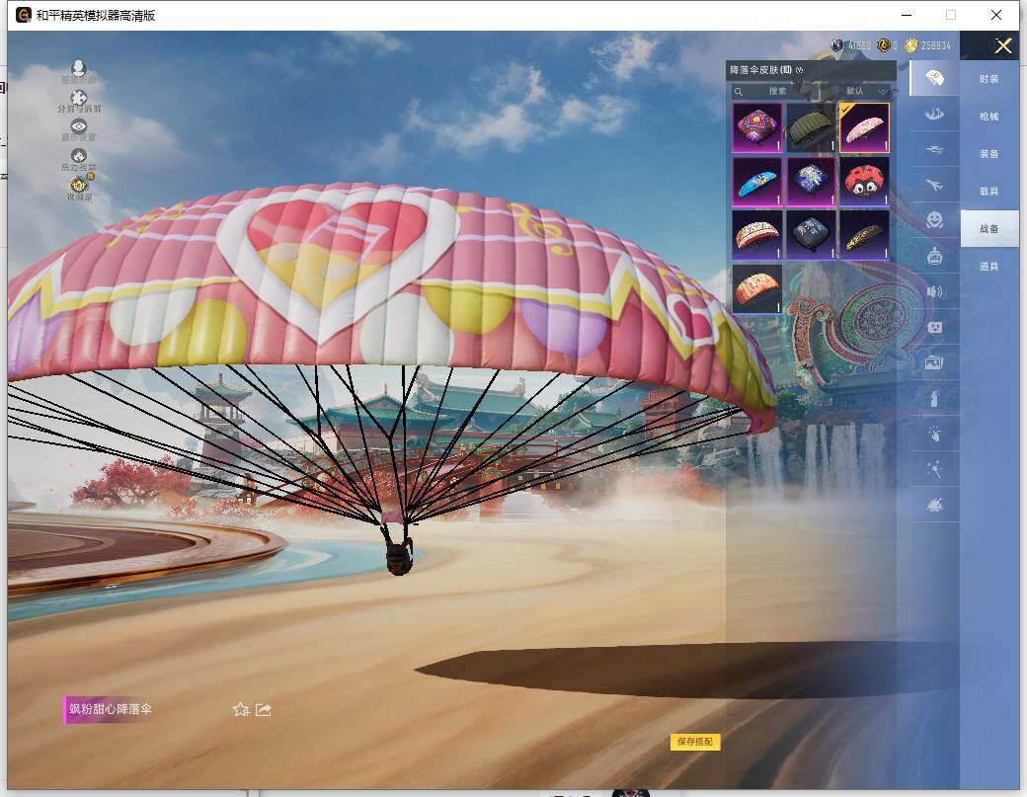This screenshot has height=797, width=1027.
Task: Expand the 默认 sort dropdown
Action: (x=859, y=91)
